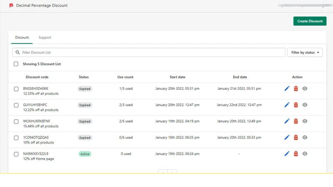Edit discount GUIYLHY0EHPC with pencil icon
333x187 pixels.
click(x=287, y=105)
